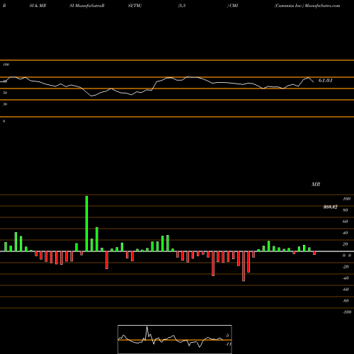Viewport: 354px width, 354px height.
Task: Click the Cummins Inc. MunafaSutra.com title text
Action: coord(307,6)
